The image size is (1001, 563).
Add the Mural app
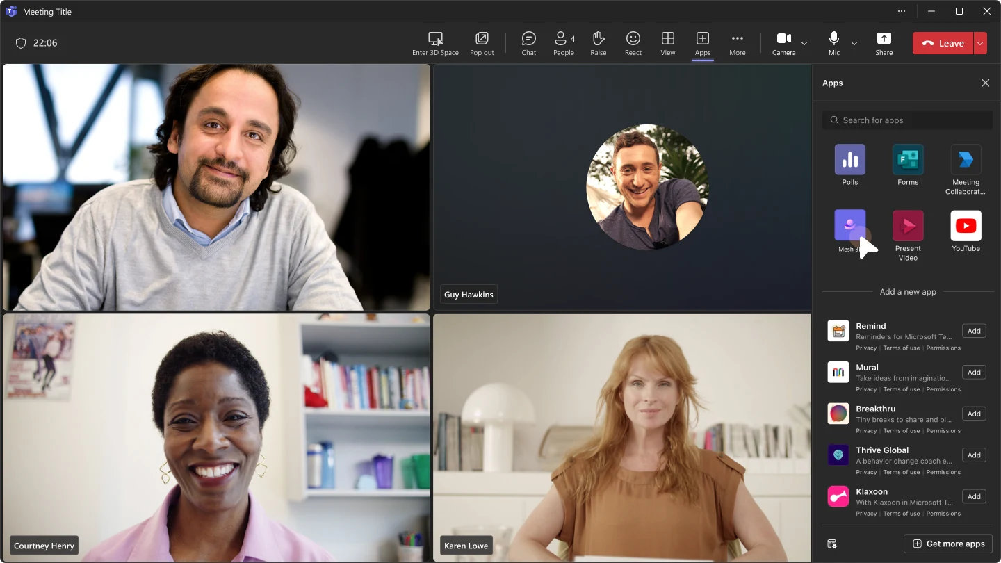pos(974,373)
